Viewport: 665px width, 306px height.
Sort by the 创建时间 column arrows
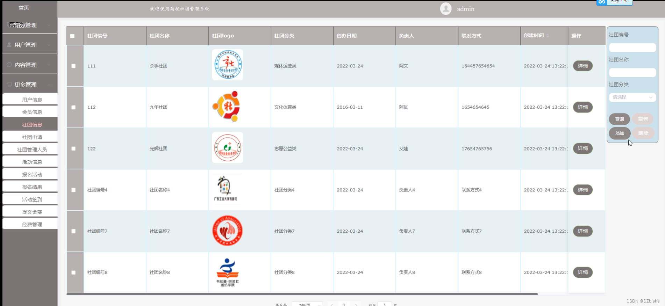(548, 36)
